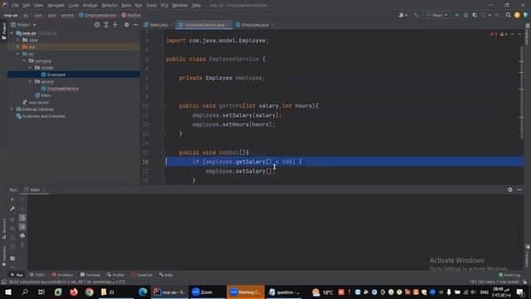Image resolution: width=531 pixels, height=299 pixels.
Task: Open the user account icon dropdown
Action: pyautogui.click(x=402, y=15)
